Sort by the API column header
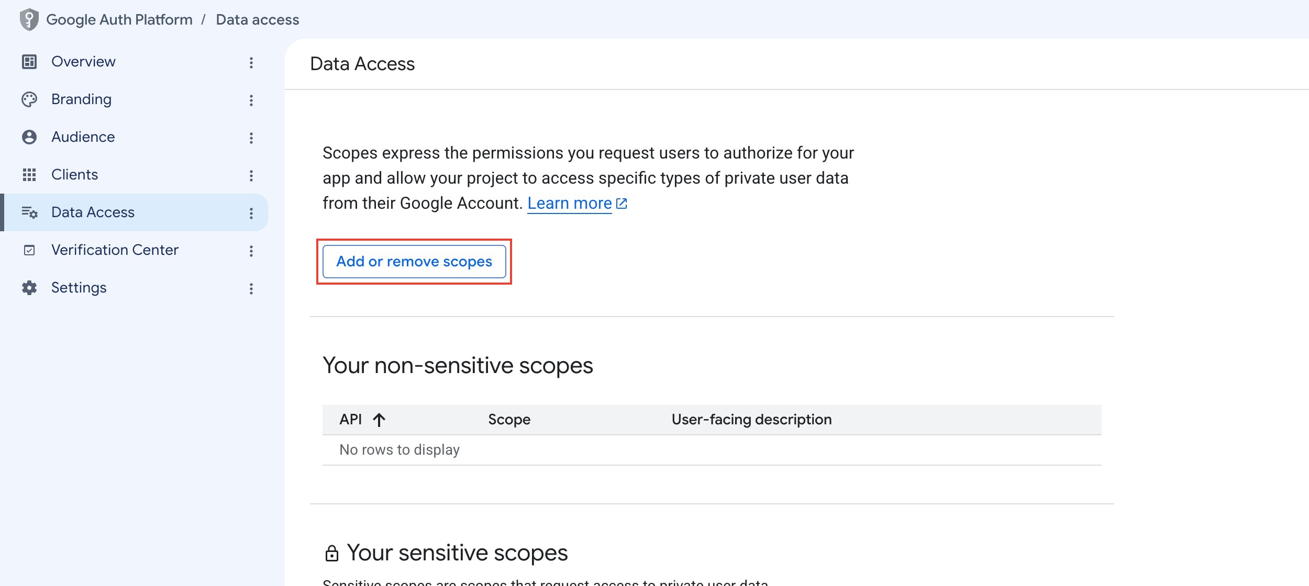 click(x=350, y=420)
